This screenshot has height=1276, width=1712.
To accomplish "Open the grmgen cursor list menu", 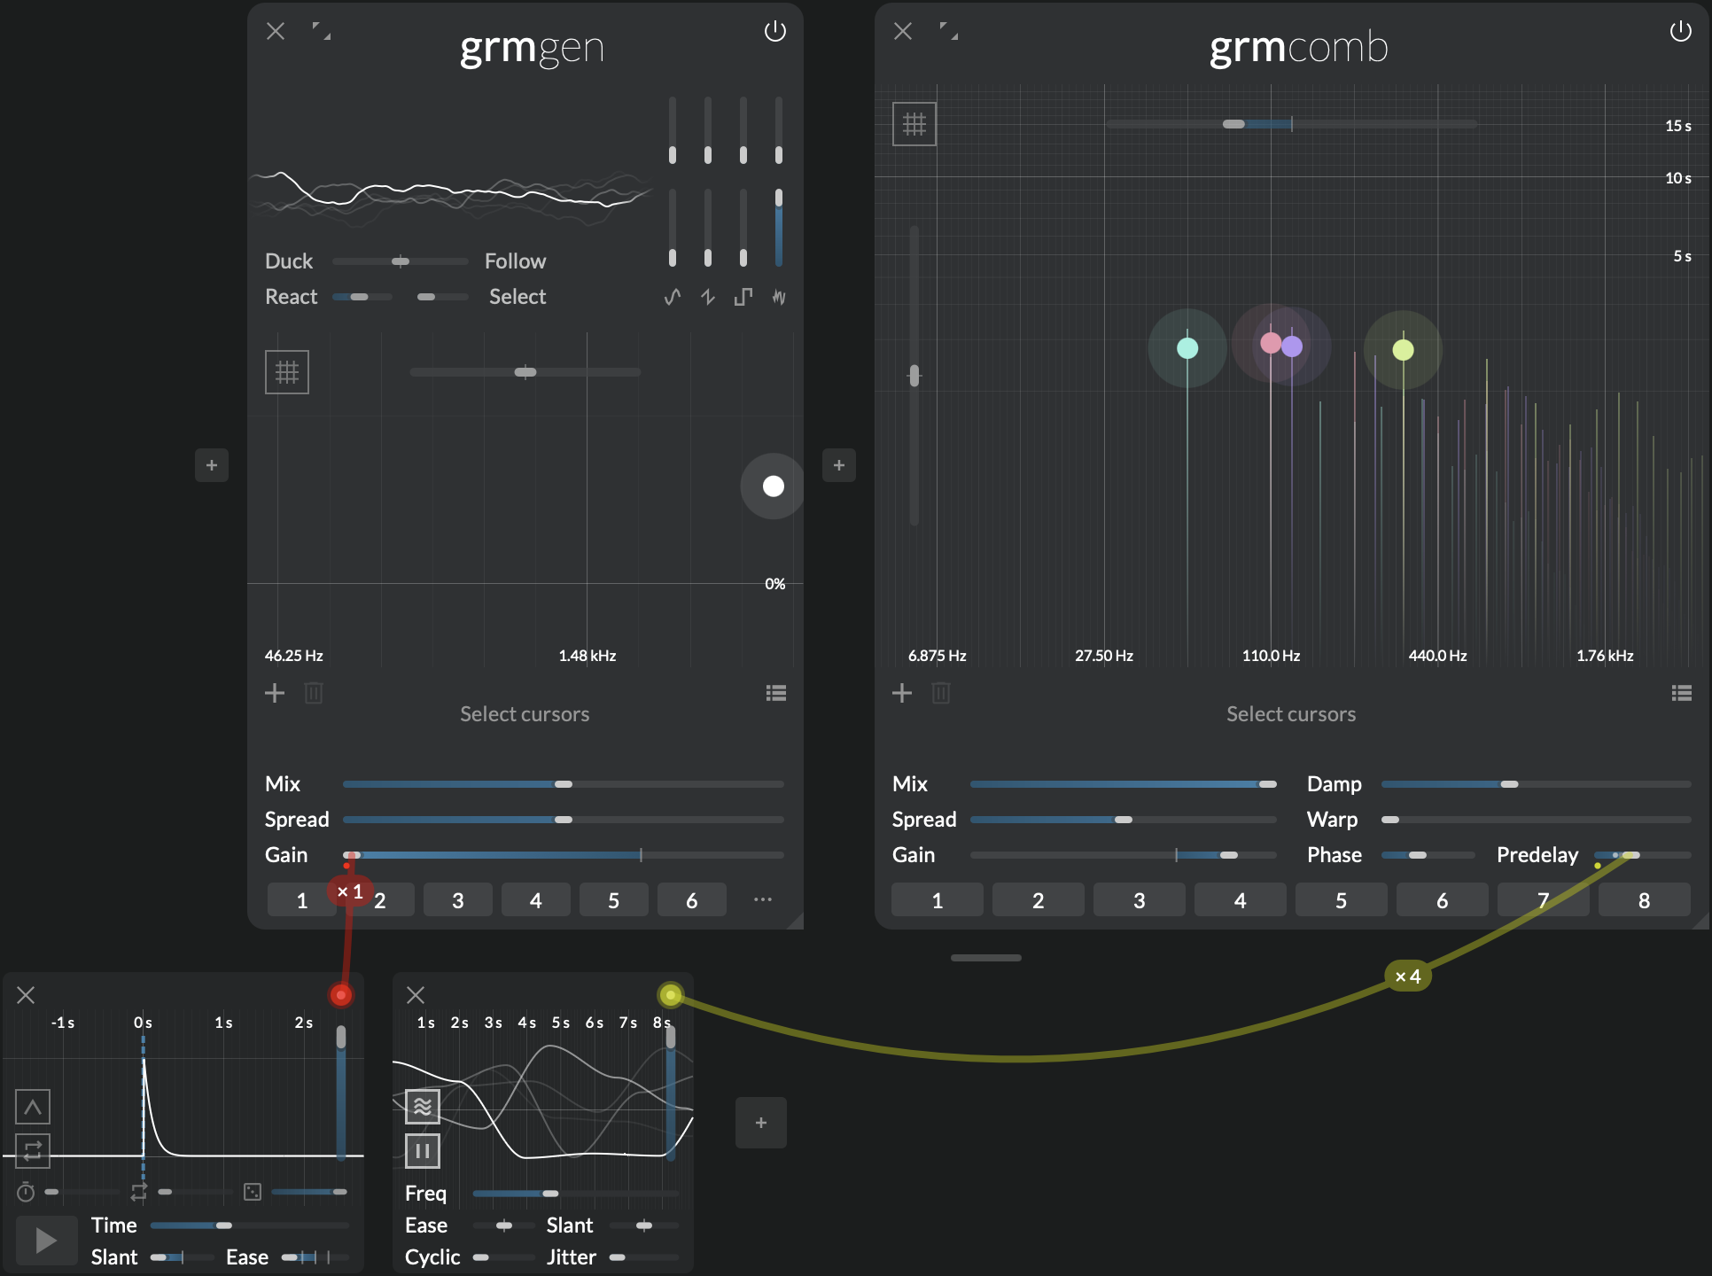I will 775,693.
